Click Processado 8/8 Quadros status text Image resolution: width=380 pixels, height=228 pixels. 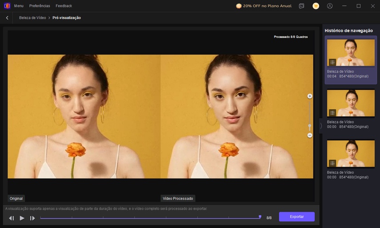click(291, 37)
